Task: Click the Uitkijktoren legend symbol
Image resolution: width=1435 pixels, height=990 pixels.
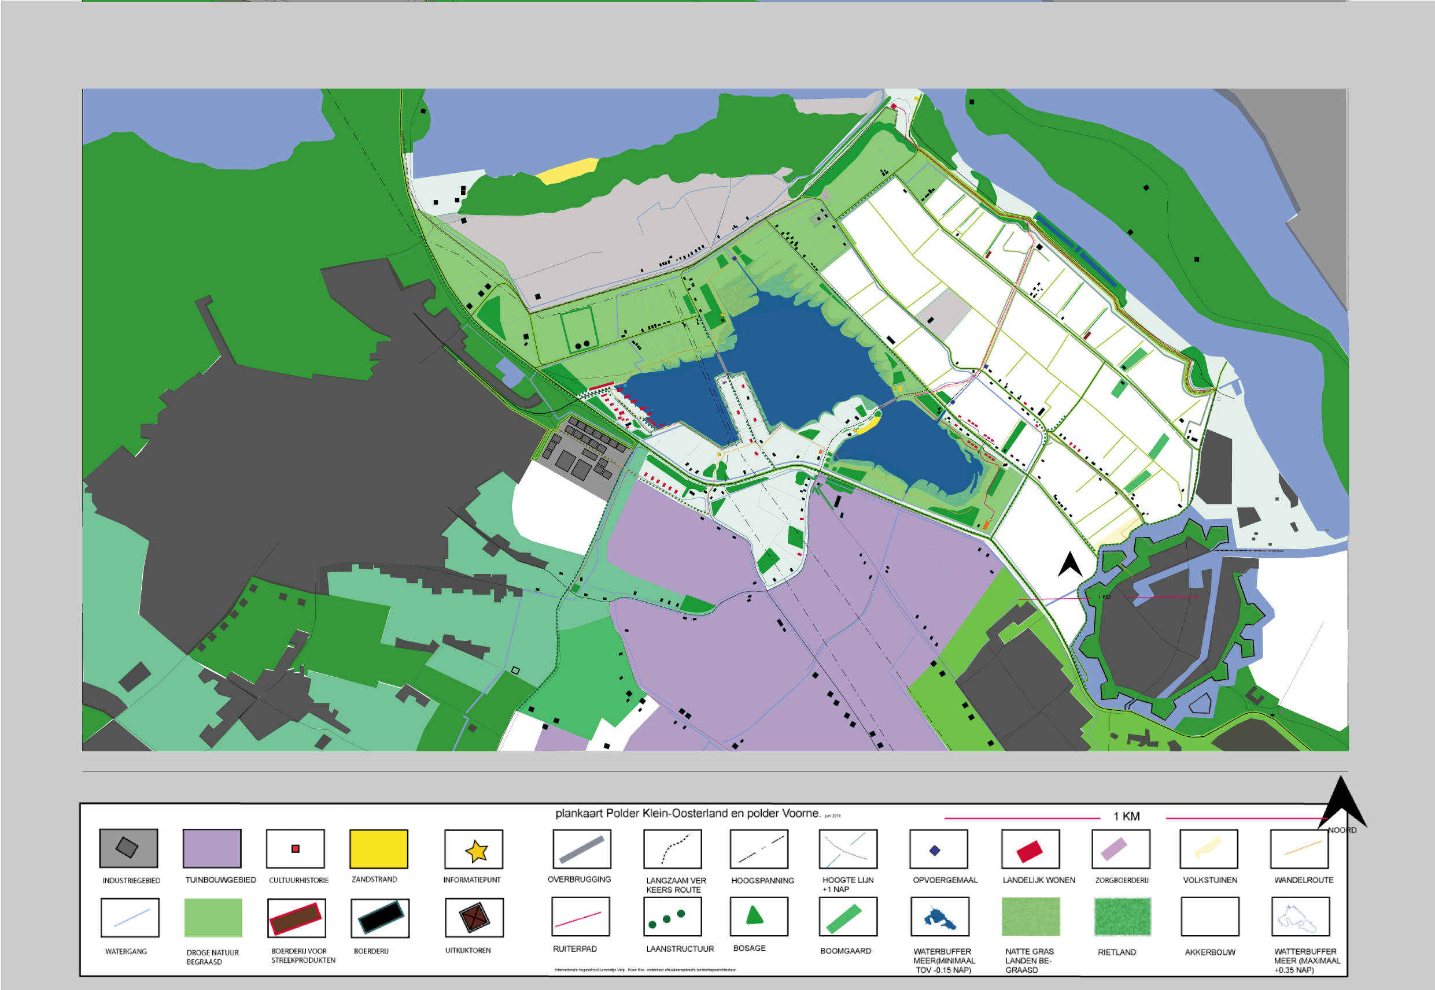Action: (474, 918)
